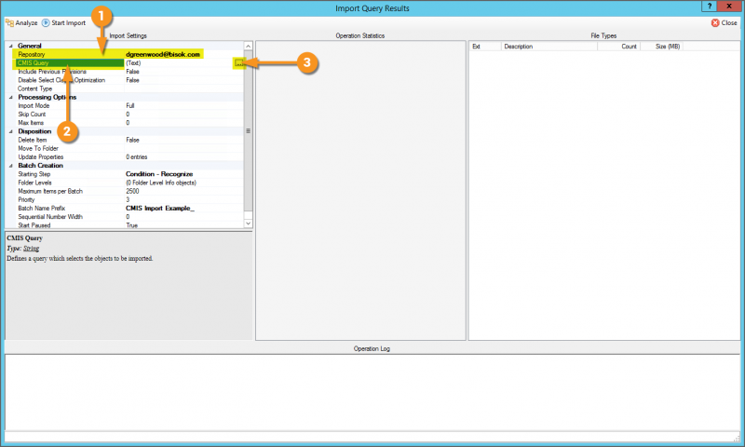
Task: Click the String type link in the description
Action: coord(31,249)
